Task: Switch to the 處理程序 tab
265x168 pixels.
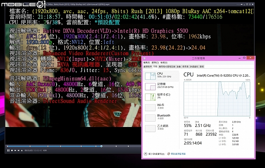Action: point(148,66)
